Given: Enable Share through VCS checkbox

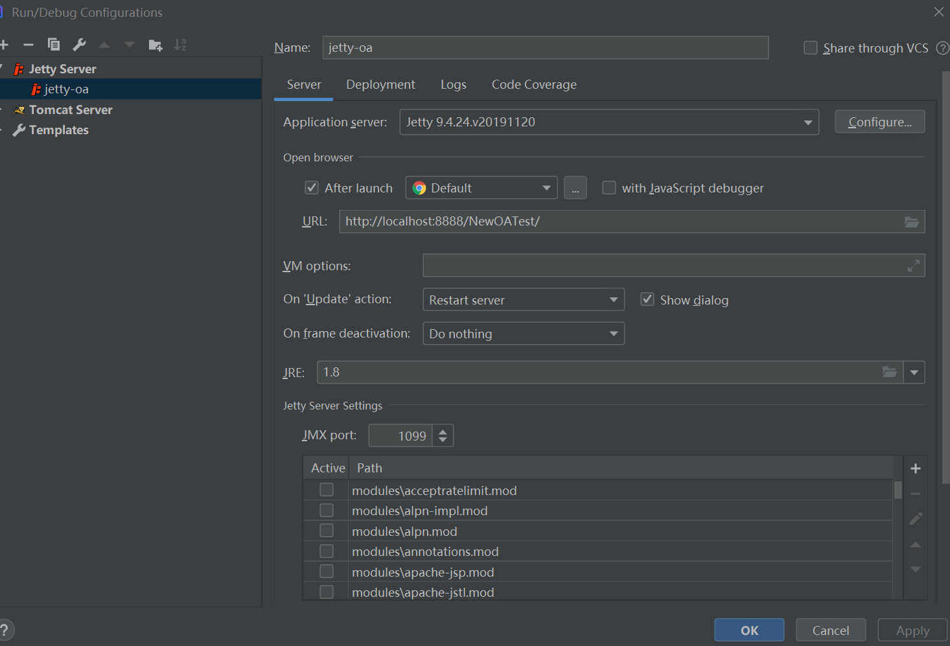Looking at the screenshot, I should pos(811,47).
